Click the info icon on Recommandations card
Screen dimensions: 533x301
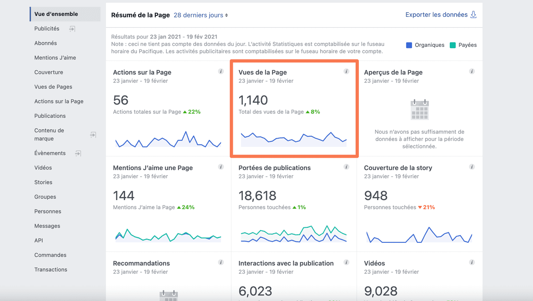[x=221, y=262]
